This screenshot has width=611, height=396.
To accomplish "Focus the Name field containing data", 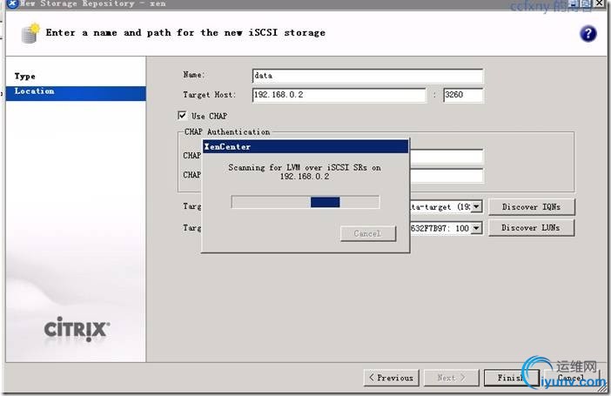I will coord(367,76).
